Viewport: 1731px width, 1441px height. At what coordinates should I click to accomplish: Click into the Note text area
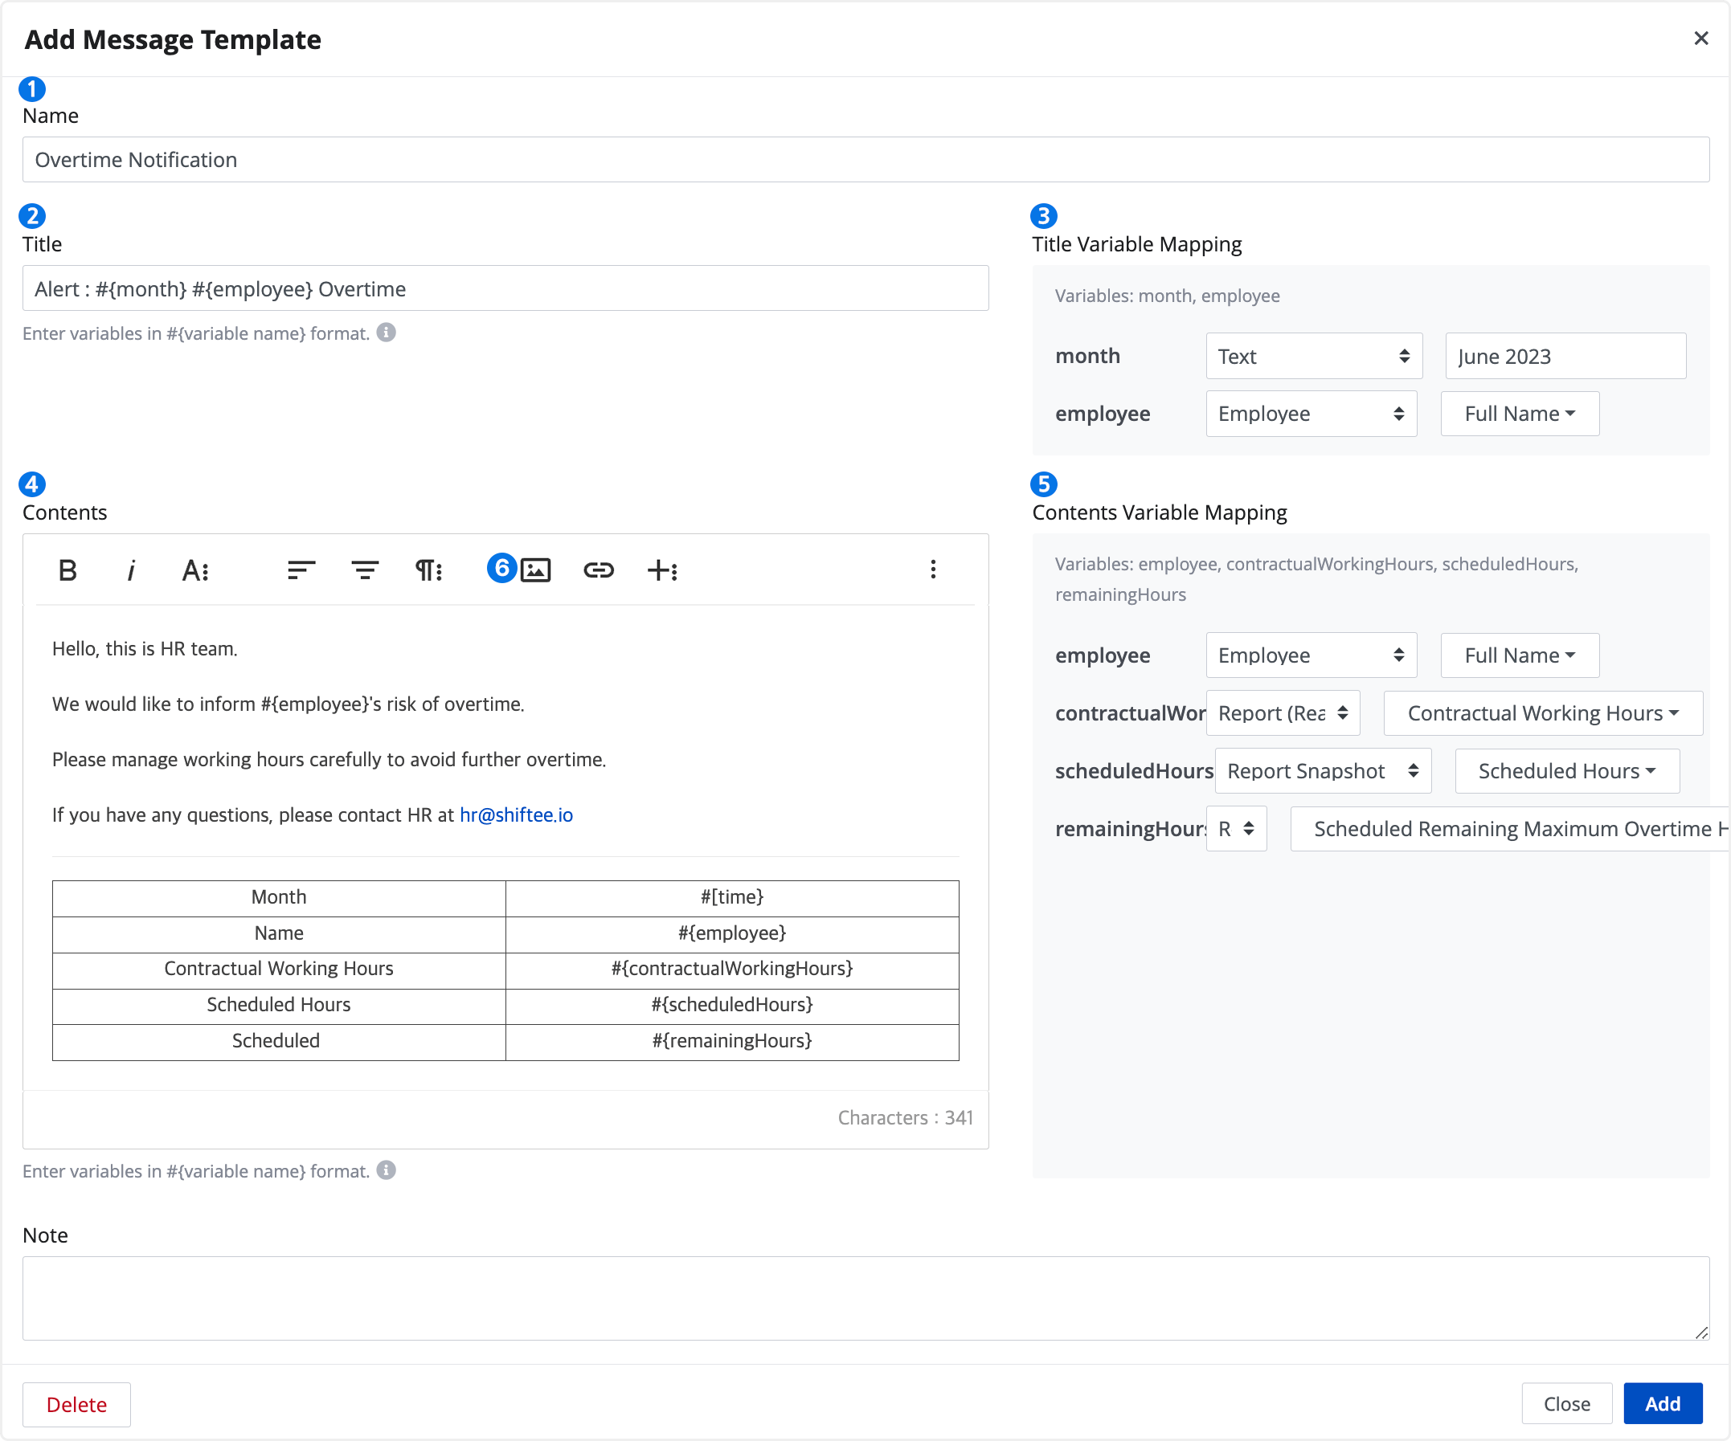coord(865,1298)
